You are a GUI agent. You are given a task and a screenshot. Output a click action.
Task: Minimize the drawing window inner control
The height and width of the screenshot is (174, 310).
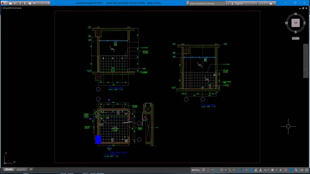[x=300, y=8]
